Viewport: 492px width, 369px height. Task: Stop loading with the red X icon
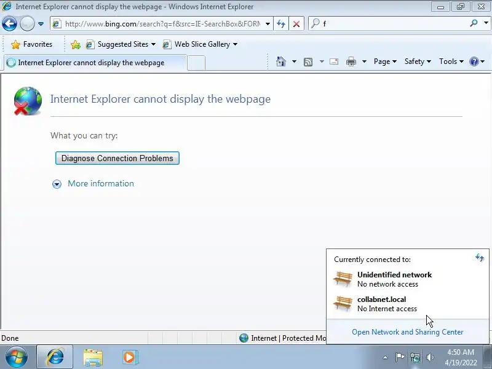click(296, 24)
